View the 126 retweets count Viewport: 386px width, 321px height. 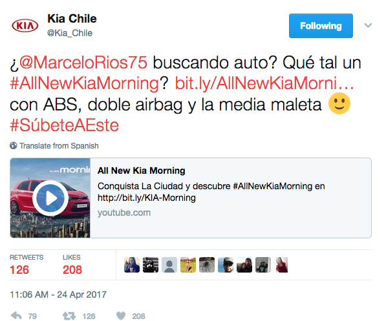tap(19, 270)
